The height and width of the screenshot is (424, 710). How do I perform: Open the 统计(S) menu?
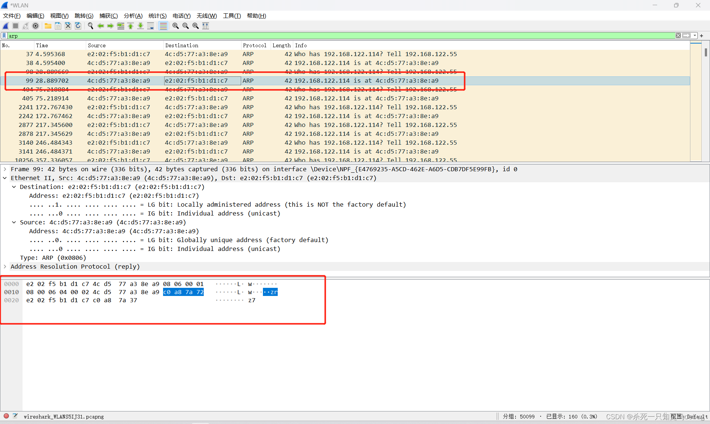click(158, 16)
